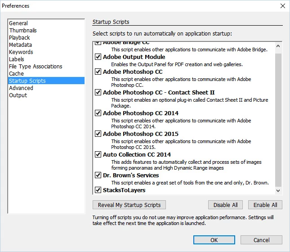The height and width of the screenshot is (252, 290).
Task: Select Thumbnails in the preferences list
Action: point(46,30)
